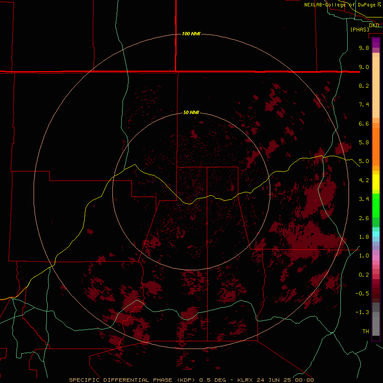
Task: Click the 24 JUN 25 00:00 timestamp
Action: coord(285,380)
